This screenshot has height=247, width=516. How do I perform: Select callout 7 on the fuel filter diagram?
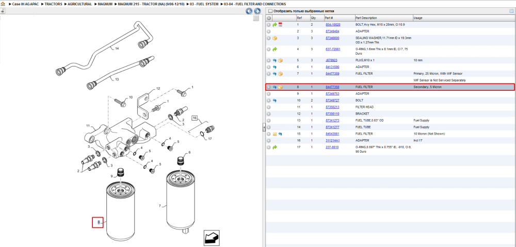click(x=160, y=206)
